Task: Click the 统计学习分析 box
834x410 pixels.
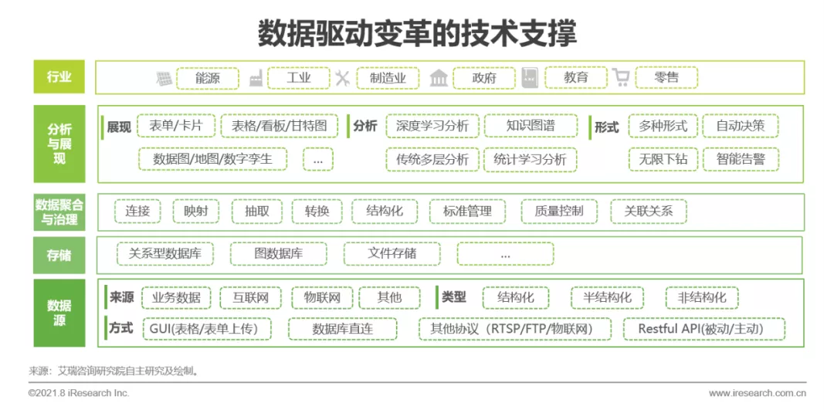Action: pyautogui.click(x=531, y=159)
